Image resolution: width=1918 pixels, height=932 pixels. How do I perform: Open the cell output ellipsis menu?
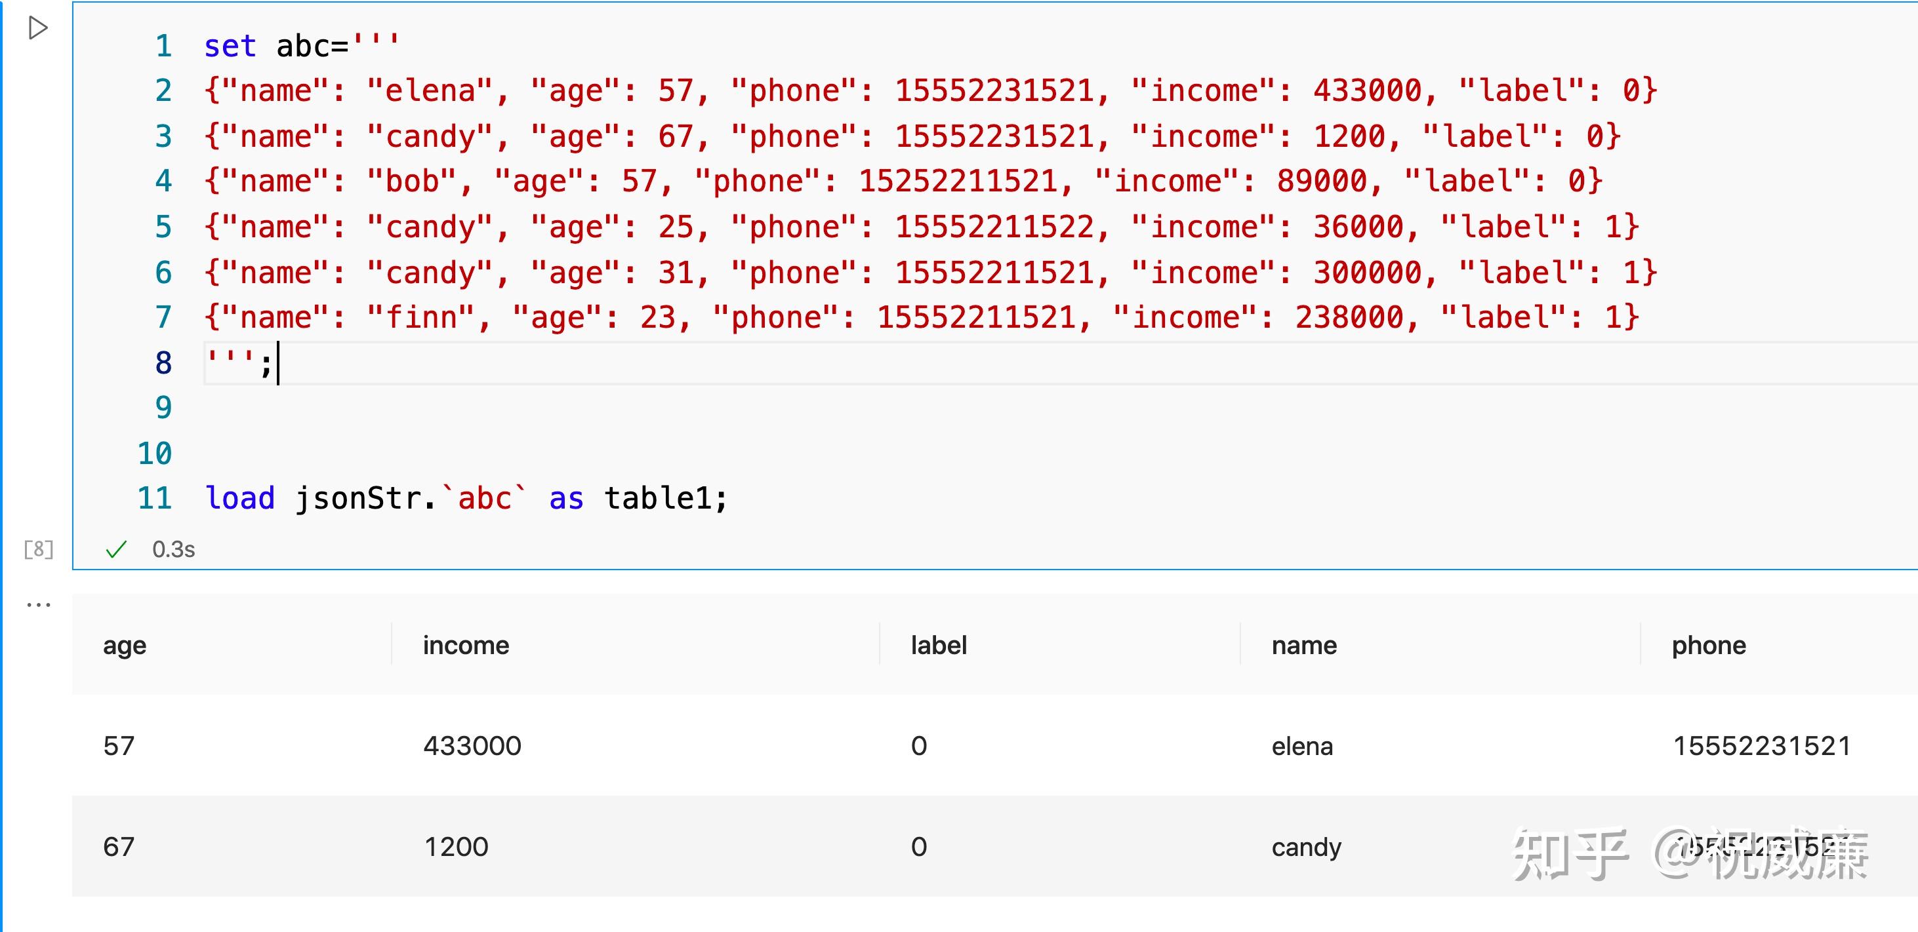[38, 605]
